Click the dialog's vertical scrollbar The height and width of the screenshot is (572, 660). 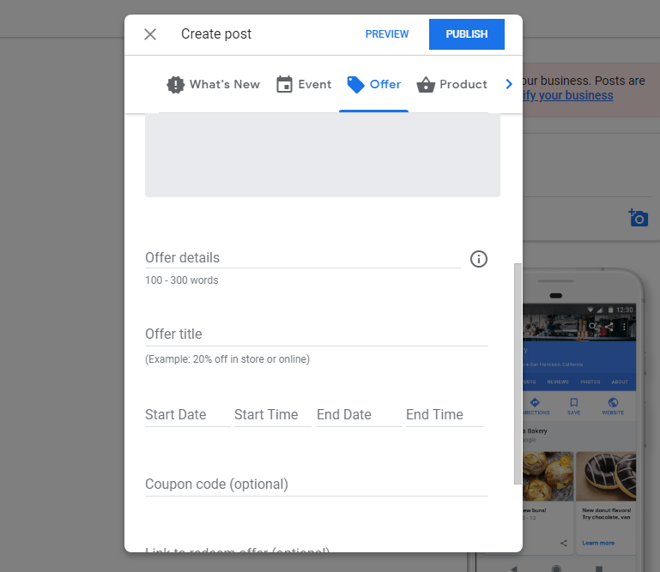(518, 374)
